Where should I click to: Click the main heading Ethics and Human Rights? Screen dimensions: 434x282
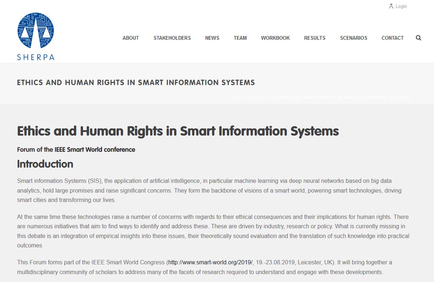coord(178,131)
